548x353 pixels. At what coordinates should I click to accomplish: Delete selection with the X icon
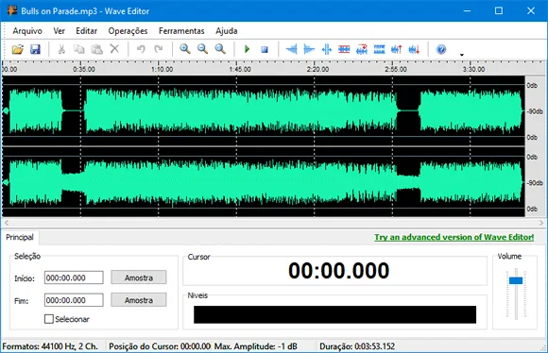click(114, 49)
